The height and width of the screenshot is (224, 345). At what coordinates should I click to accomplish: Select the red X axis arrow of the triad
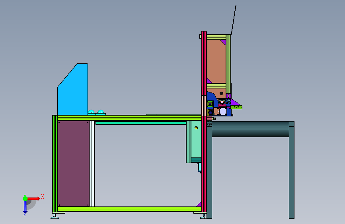[33, 198]
